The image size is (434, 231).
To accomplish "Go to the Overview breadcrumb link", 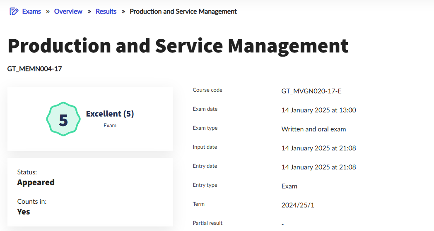I will coord(68,12).
